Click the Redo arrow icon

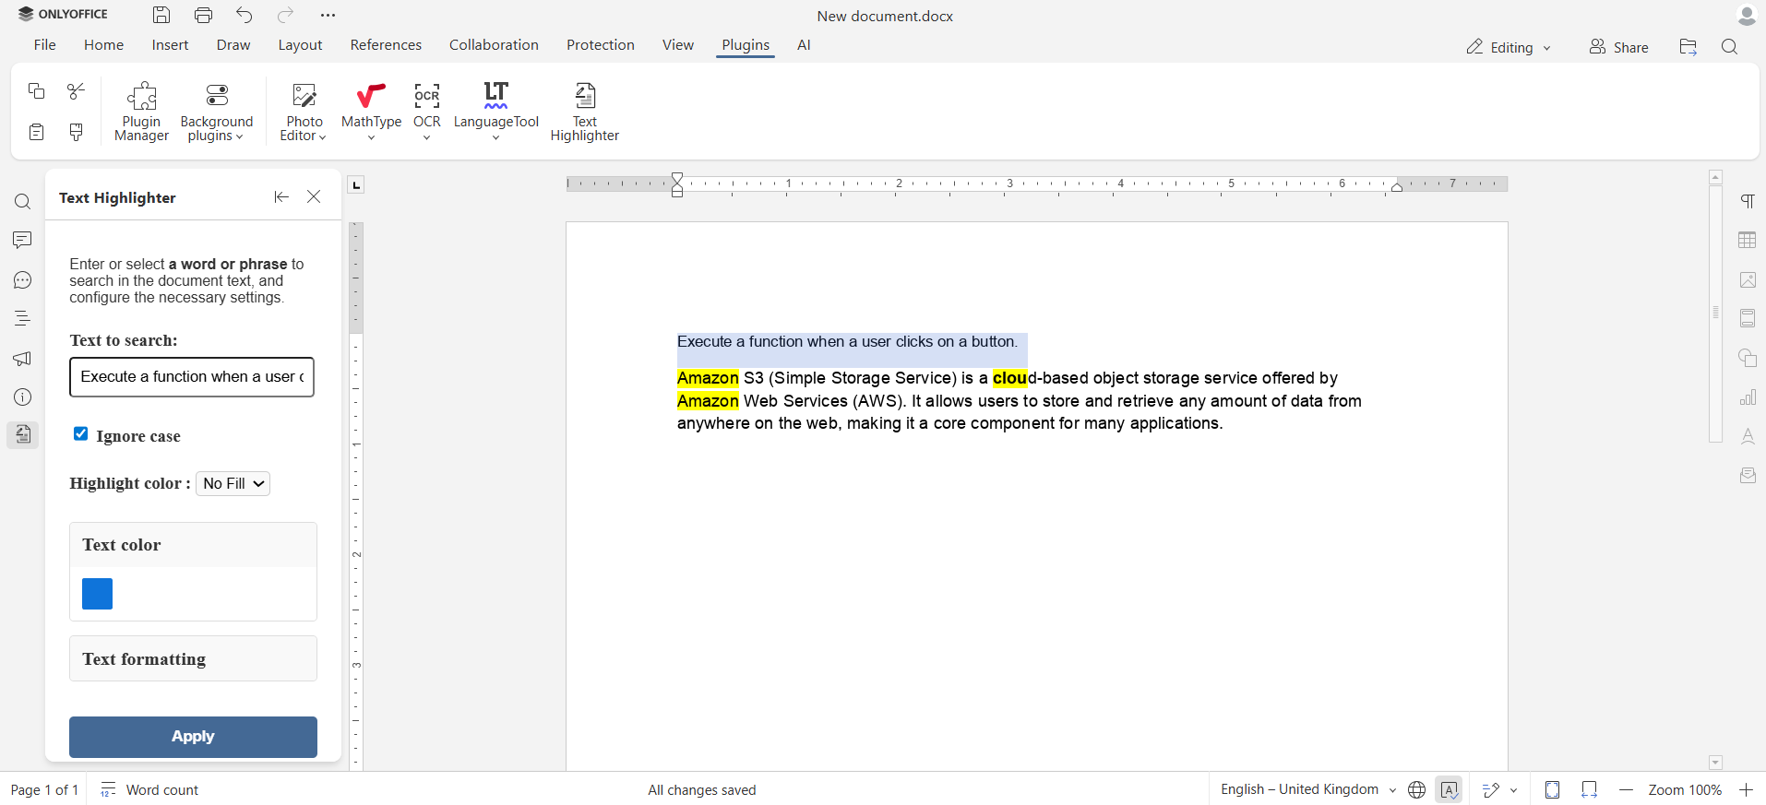pyautogui.click(x=286, y=15)
